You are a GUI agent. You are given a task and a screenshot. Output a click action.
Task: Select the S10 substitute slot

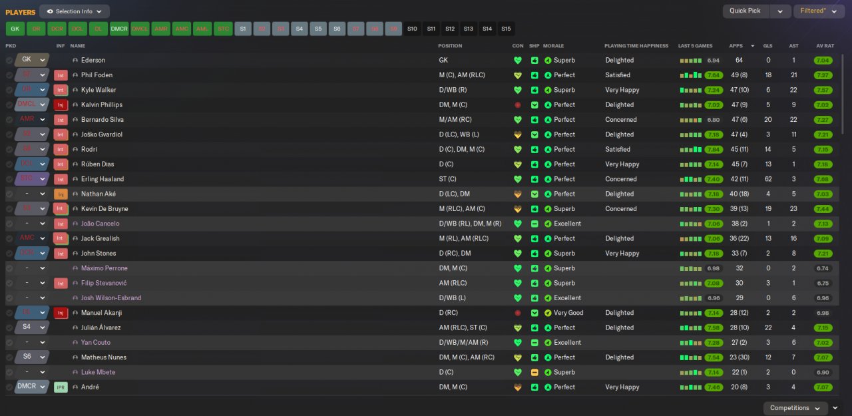coord(412,29)
